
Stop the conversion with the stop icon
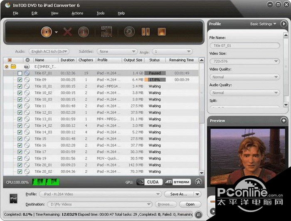pyautogui.click(x=162, y=32)
